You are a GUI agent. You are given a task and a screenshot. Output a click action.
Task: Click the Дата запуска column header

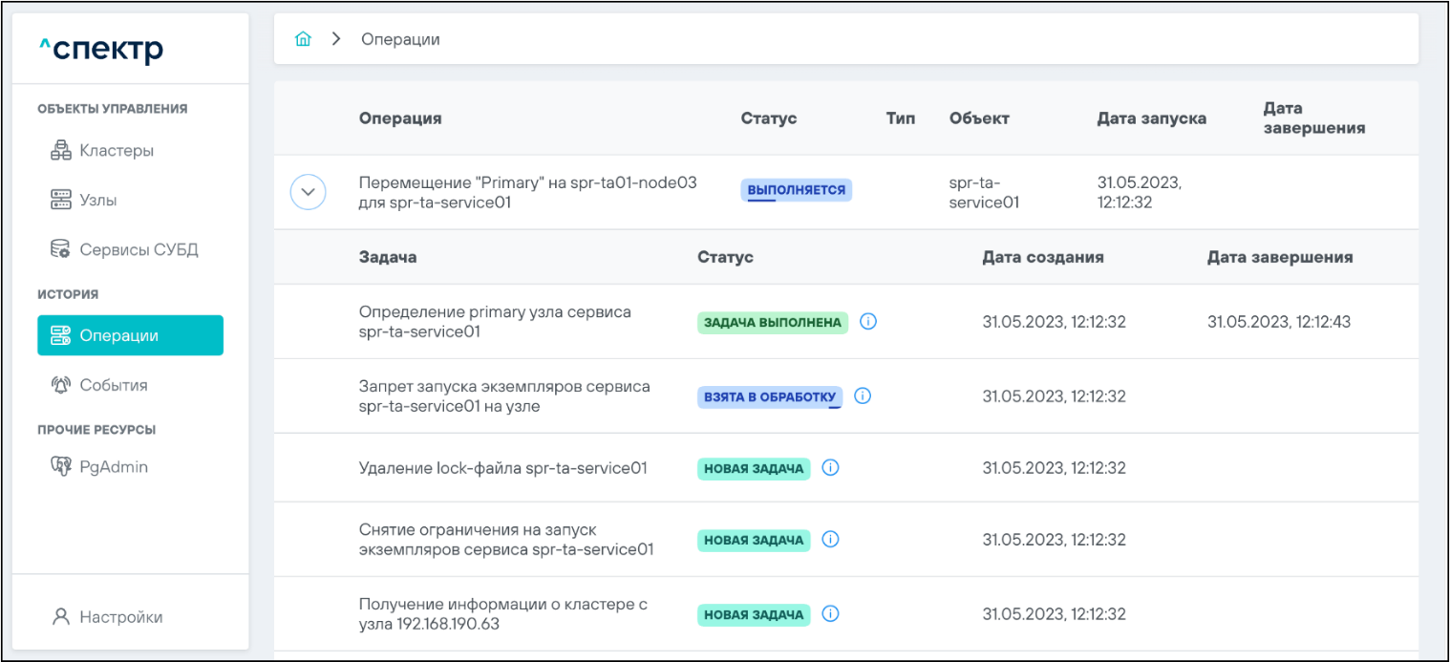coord(1151,118)
